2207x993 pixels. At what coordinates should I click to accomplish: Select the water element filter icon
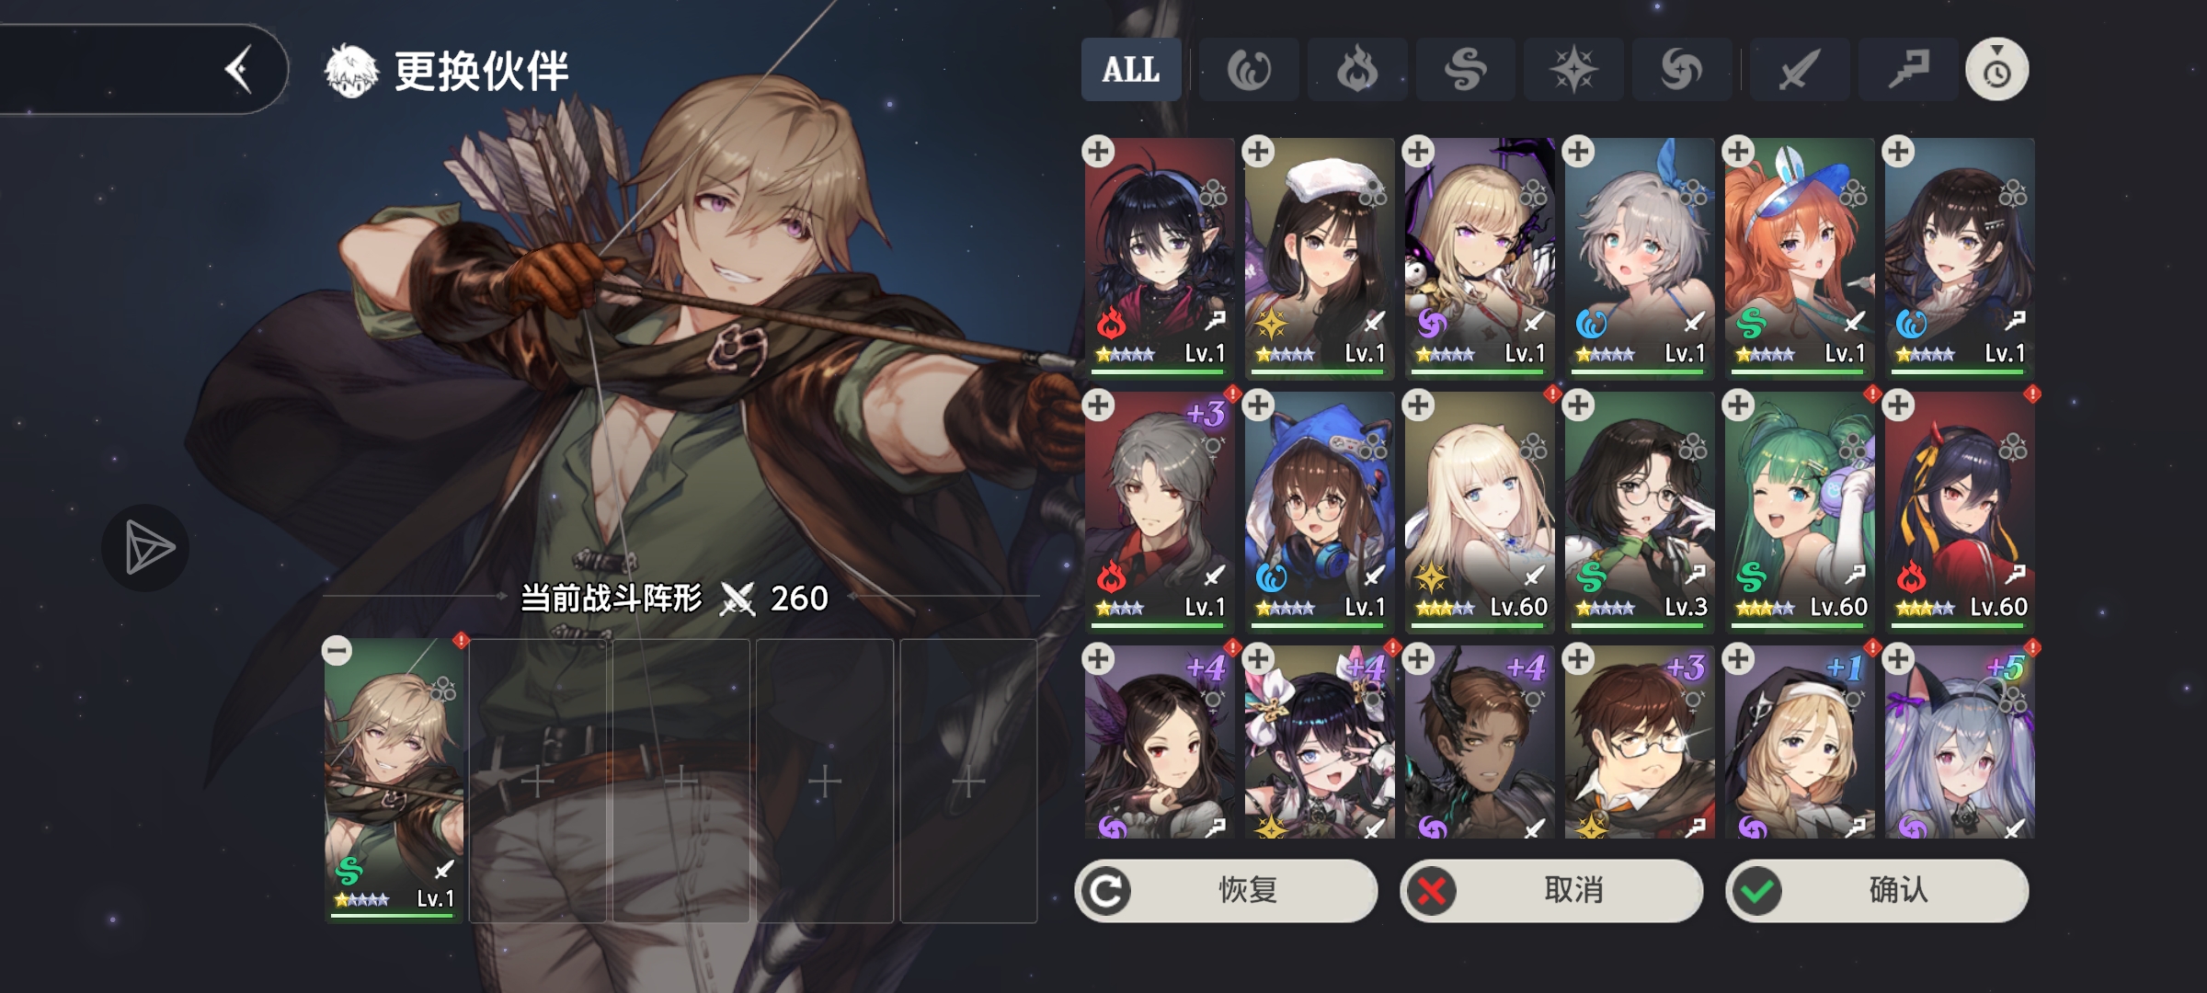[1249, 70]
